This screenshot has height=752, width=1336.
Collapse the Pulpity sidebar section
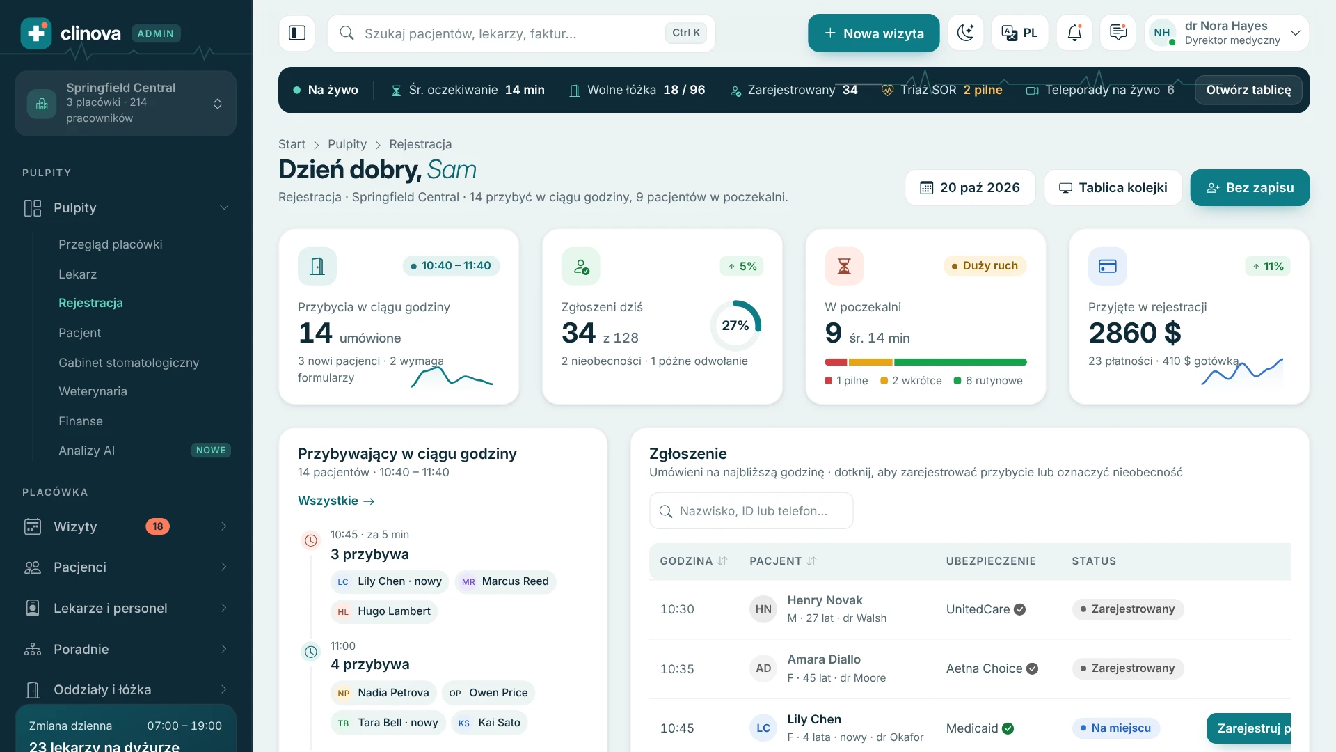point(125,207)
